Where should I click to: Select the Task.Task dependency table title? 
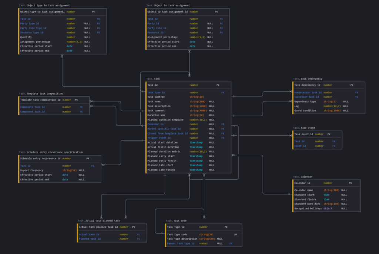pyautogui.click(x=308, y=79)
